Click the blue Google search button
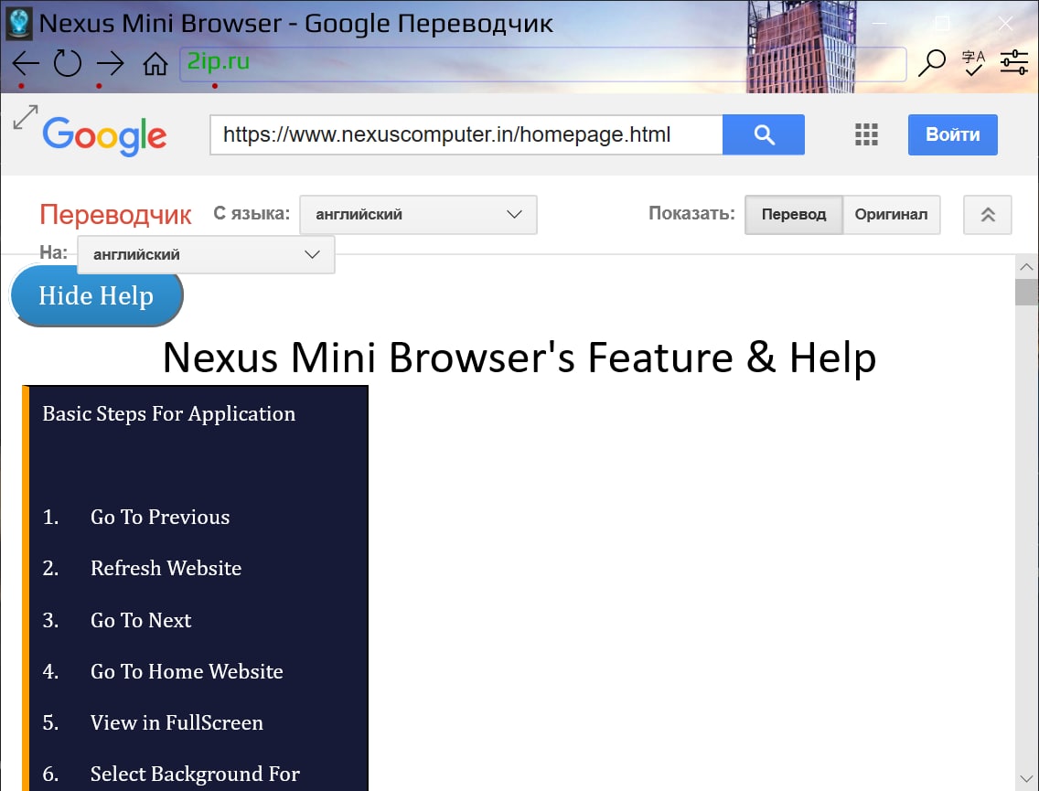This screenshot has height=791, width=1039. click(764, 134)
